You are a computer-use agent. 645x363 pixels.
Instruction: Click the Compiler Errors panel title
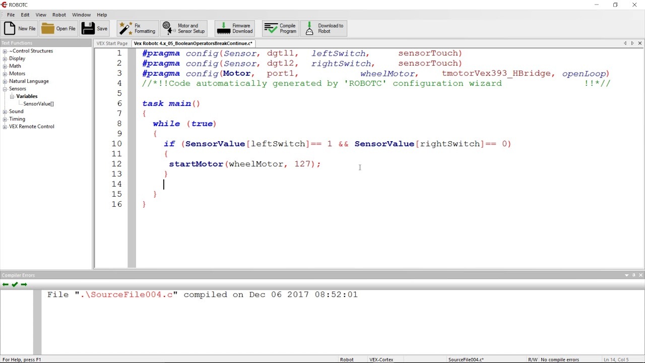pos(18,275)
